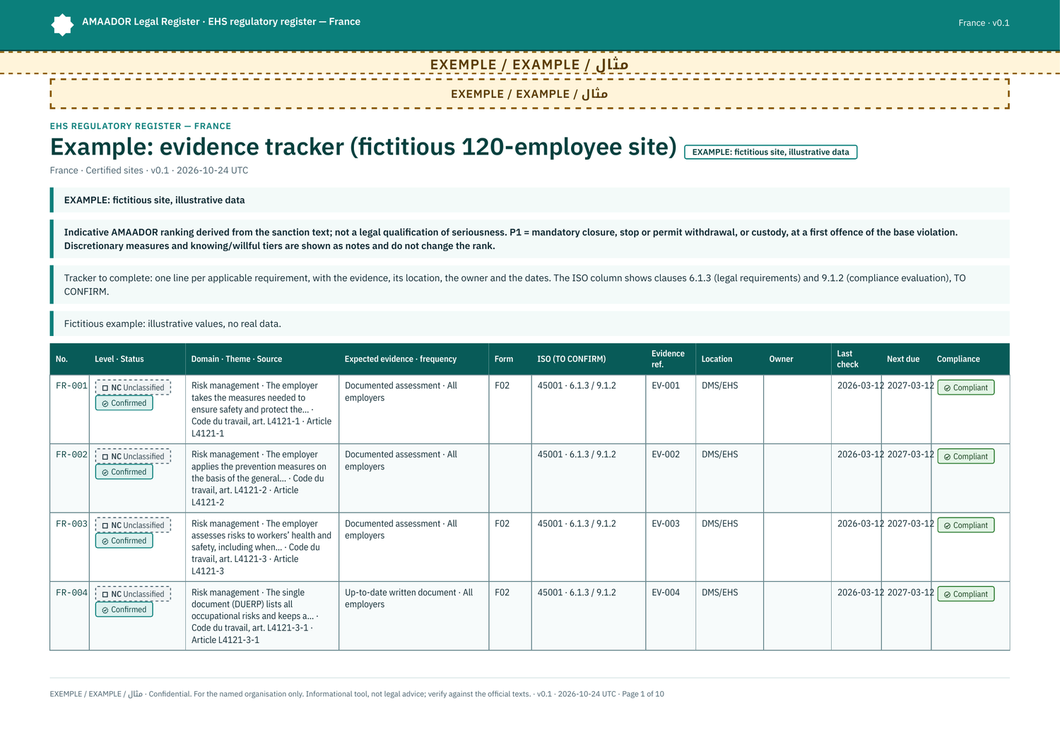Click the Compliant badge in row FR-001
The image size is (1060, 749).
966,388
